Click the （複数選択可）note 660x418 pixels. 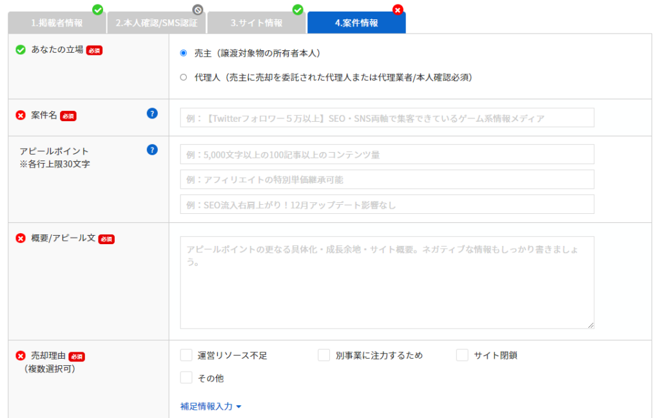coord(50,369)
